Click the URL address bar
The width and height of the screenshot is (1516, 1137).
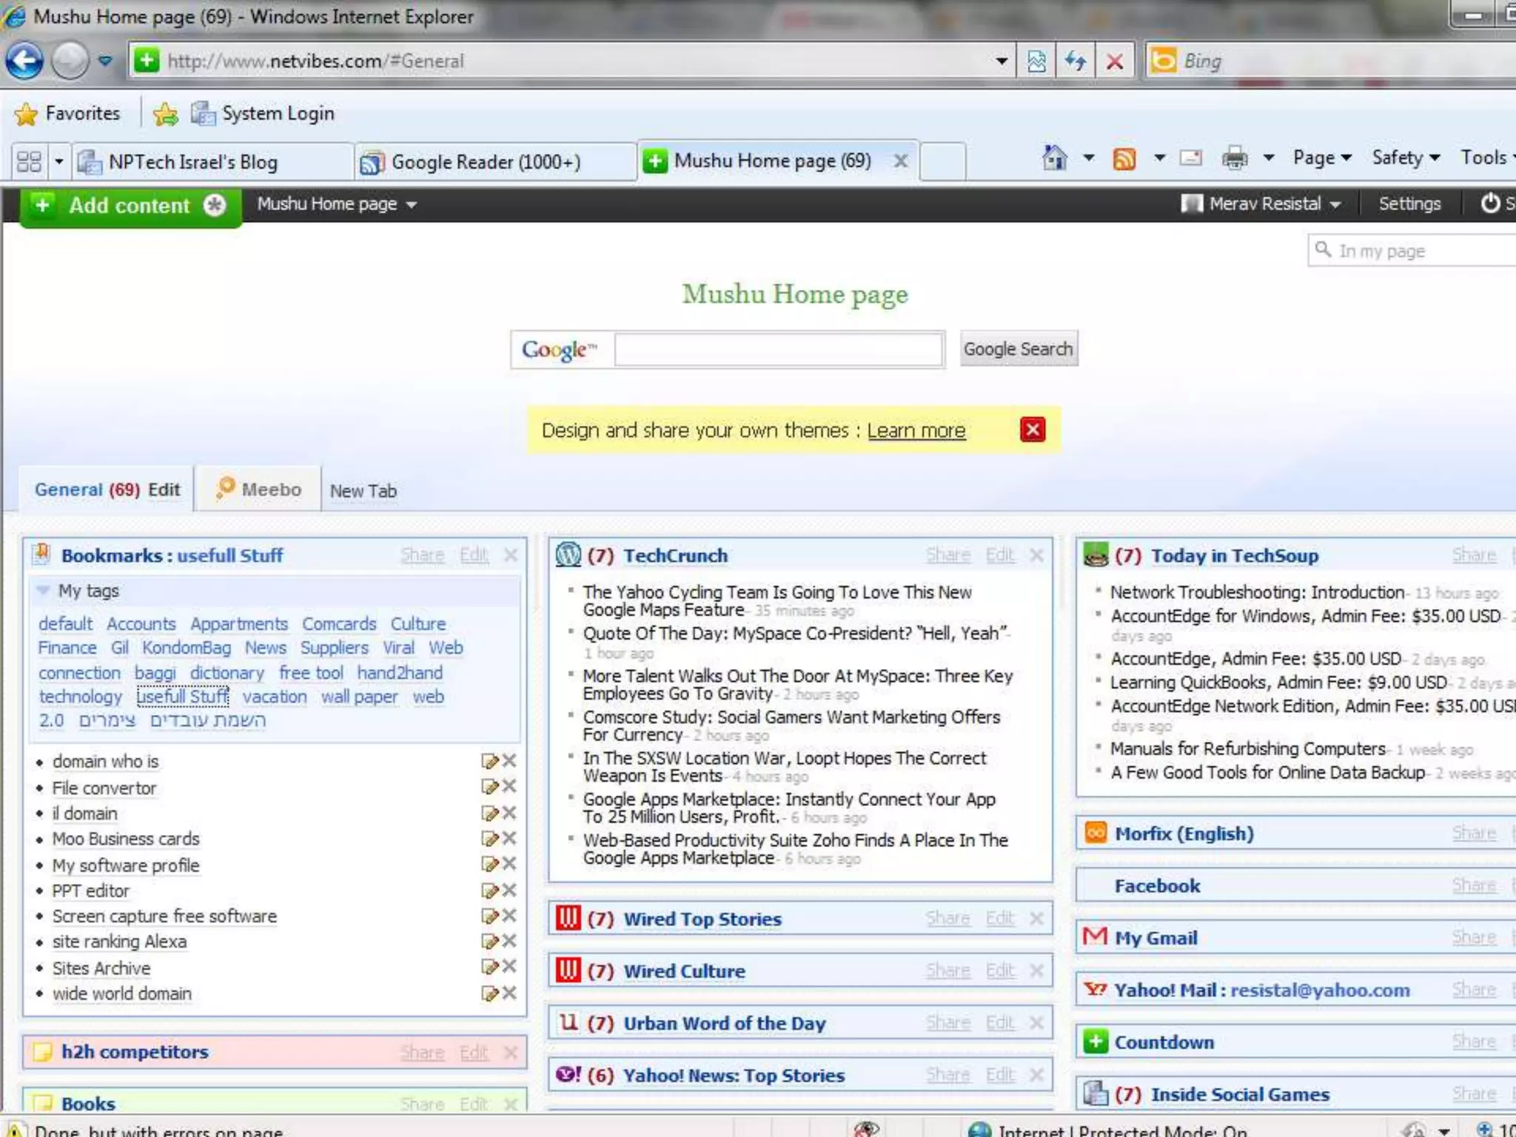pyautogui.click(x=564, y=61)
